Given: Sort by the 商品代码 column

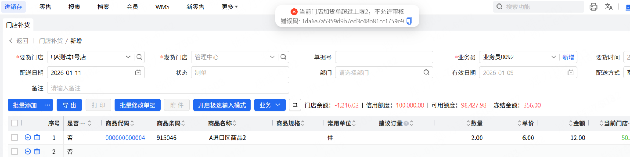Looking at the screenshot, I should click(x=132, y=123).
